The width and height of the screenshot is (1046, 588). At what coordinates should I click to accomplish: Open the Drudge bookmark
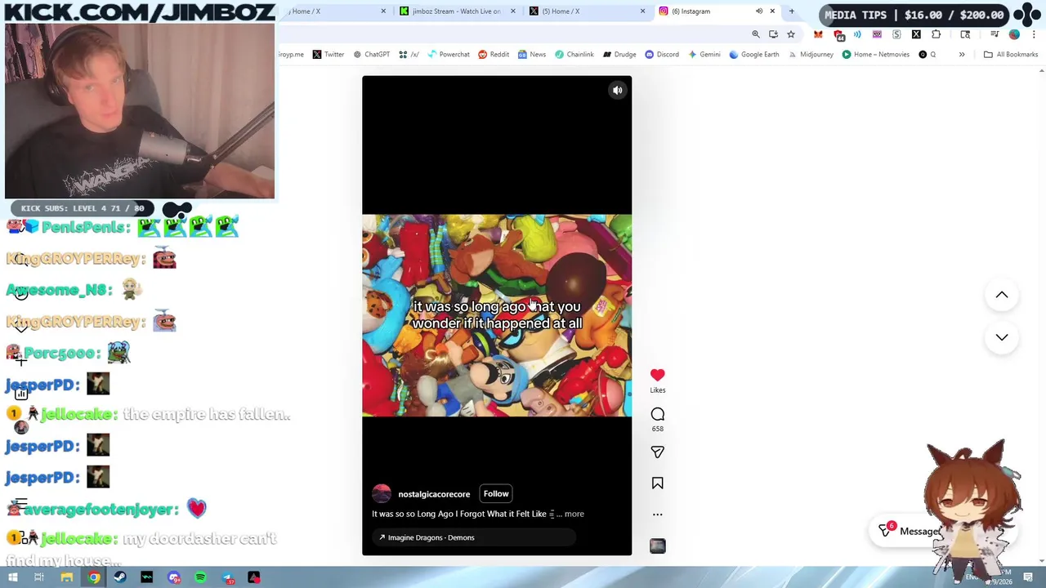(x=619, y=55)
